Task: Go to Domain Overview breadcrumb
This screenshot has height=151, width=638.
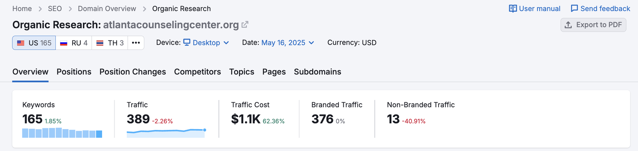Action: (x=107, y=8)
